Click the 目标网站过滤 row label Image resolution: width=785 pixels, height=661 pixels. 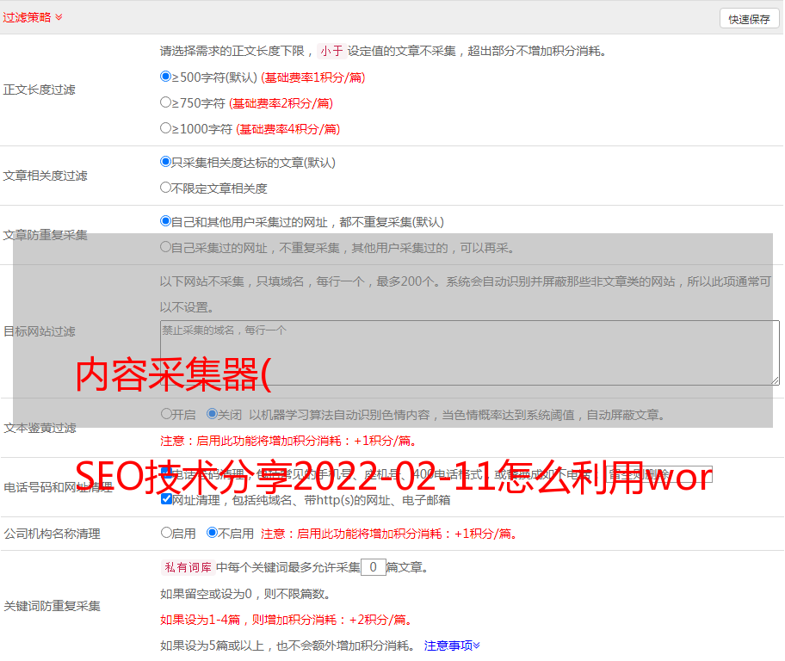click(x=39, y=331)
